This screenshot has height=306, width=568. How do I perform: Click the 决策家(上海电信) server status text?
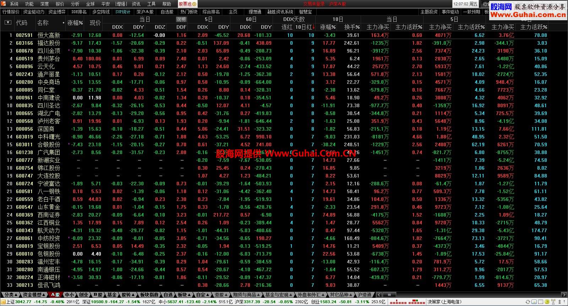tap(444, 302)
